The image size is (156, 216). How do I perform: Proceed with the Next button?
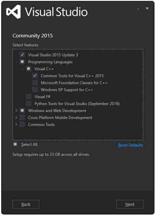pos(130,204)
